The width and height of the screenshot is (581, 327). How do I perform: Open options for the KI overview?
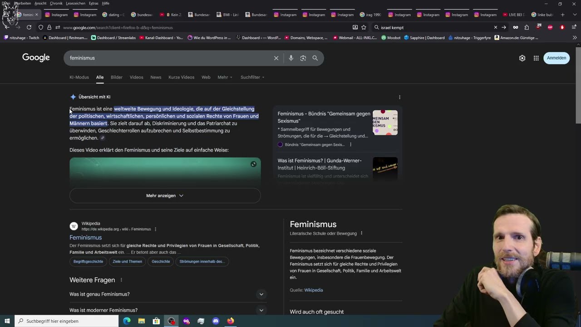(399, 97)
